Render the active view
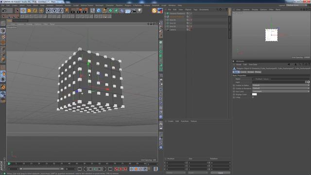The image size is (311, 175). pyautogui.click(x=73, y=11)
